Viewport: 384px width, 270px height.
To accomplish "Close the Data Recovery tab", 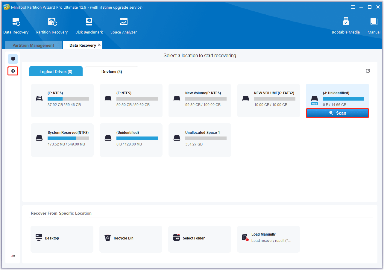I will [99, 45].
